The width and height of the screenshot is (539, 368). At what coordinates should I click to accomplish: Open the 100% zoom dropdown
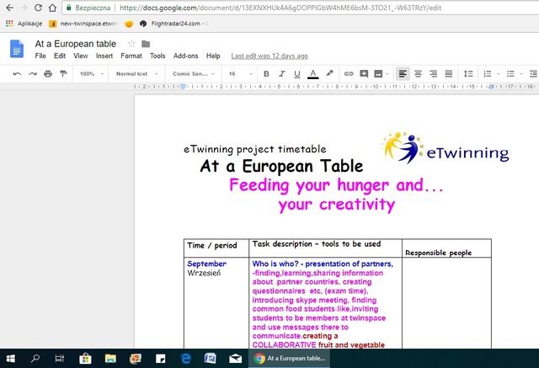click(92, 74)
